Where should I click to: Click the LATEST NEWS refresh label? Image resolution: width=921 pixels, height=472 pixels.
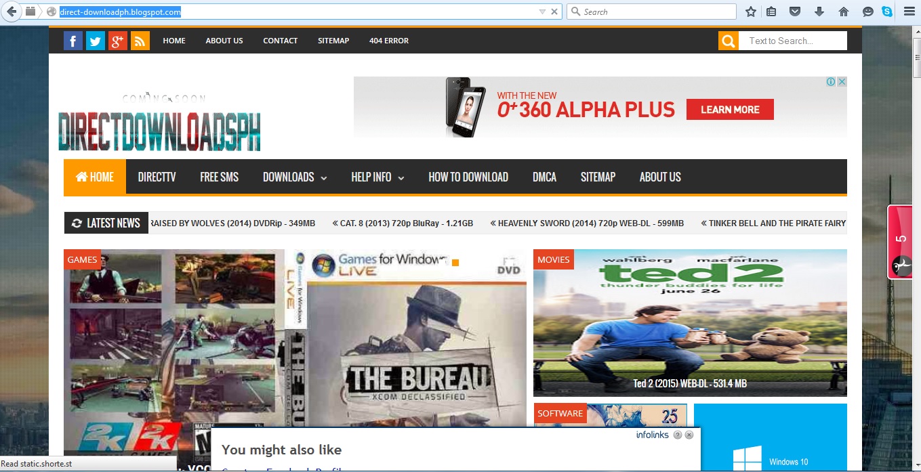106,223
